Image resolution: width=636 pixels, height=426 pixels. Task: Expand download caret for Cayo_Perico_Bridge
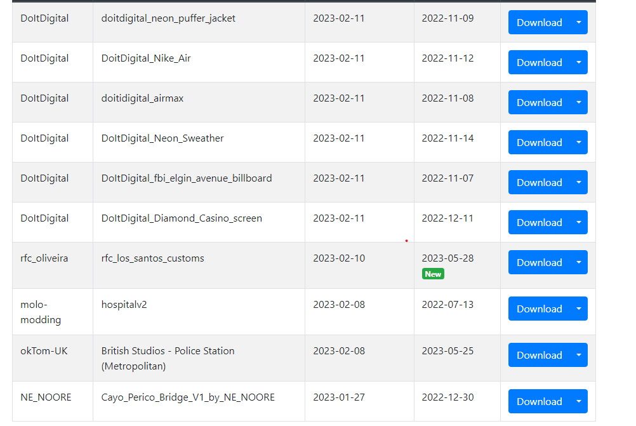579,401
